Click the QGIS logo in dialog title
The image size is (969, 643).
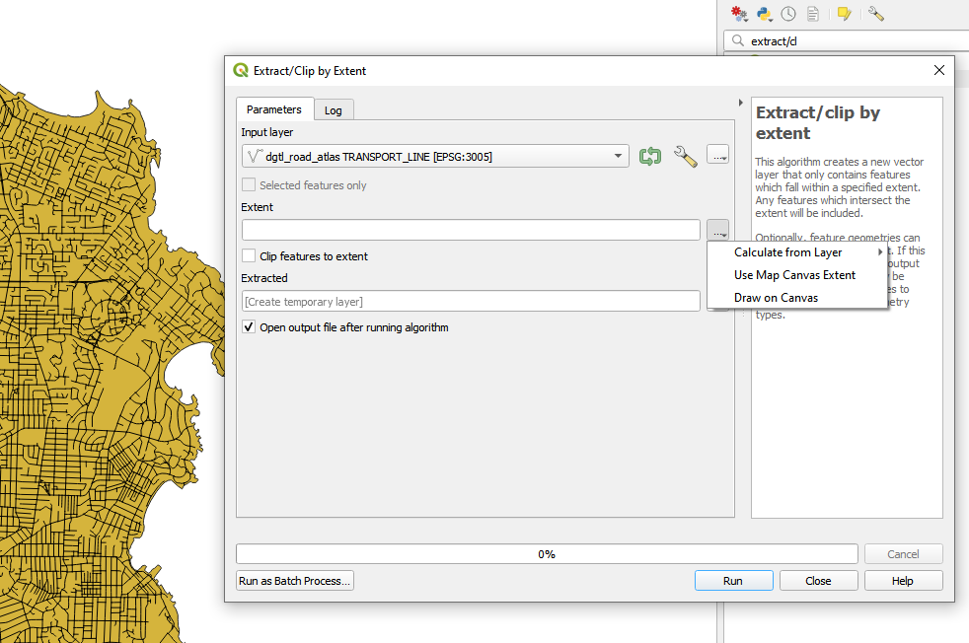(241, 70)
